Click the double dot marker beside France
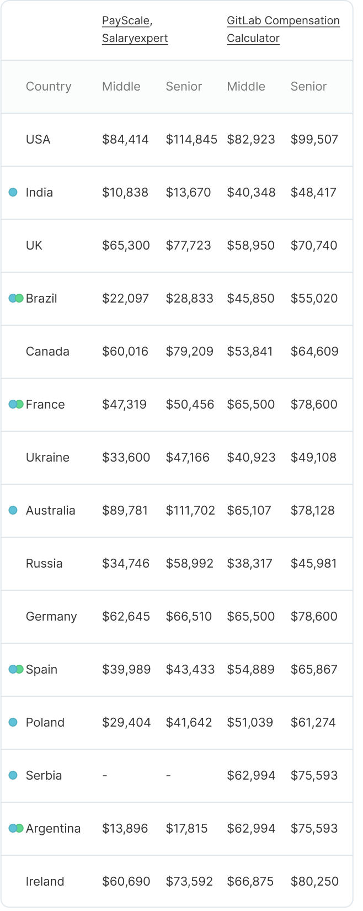The width and height of the screenshot is (363, 911). click(16, 404)
